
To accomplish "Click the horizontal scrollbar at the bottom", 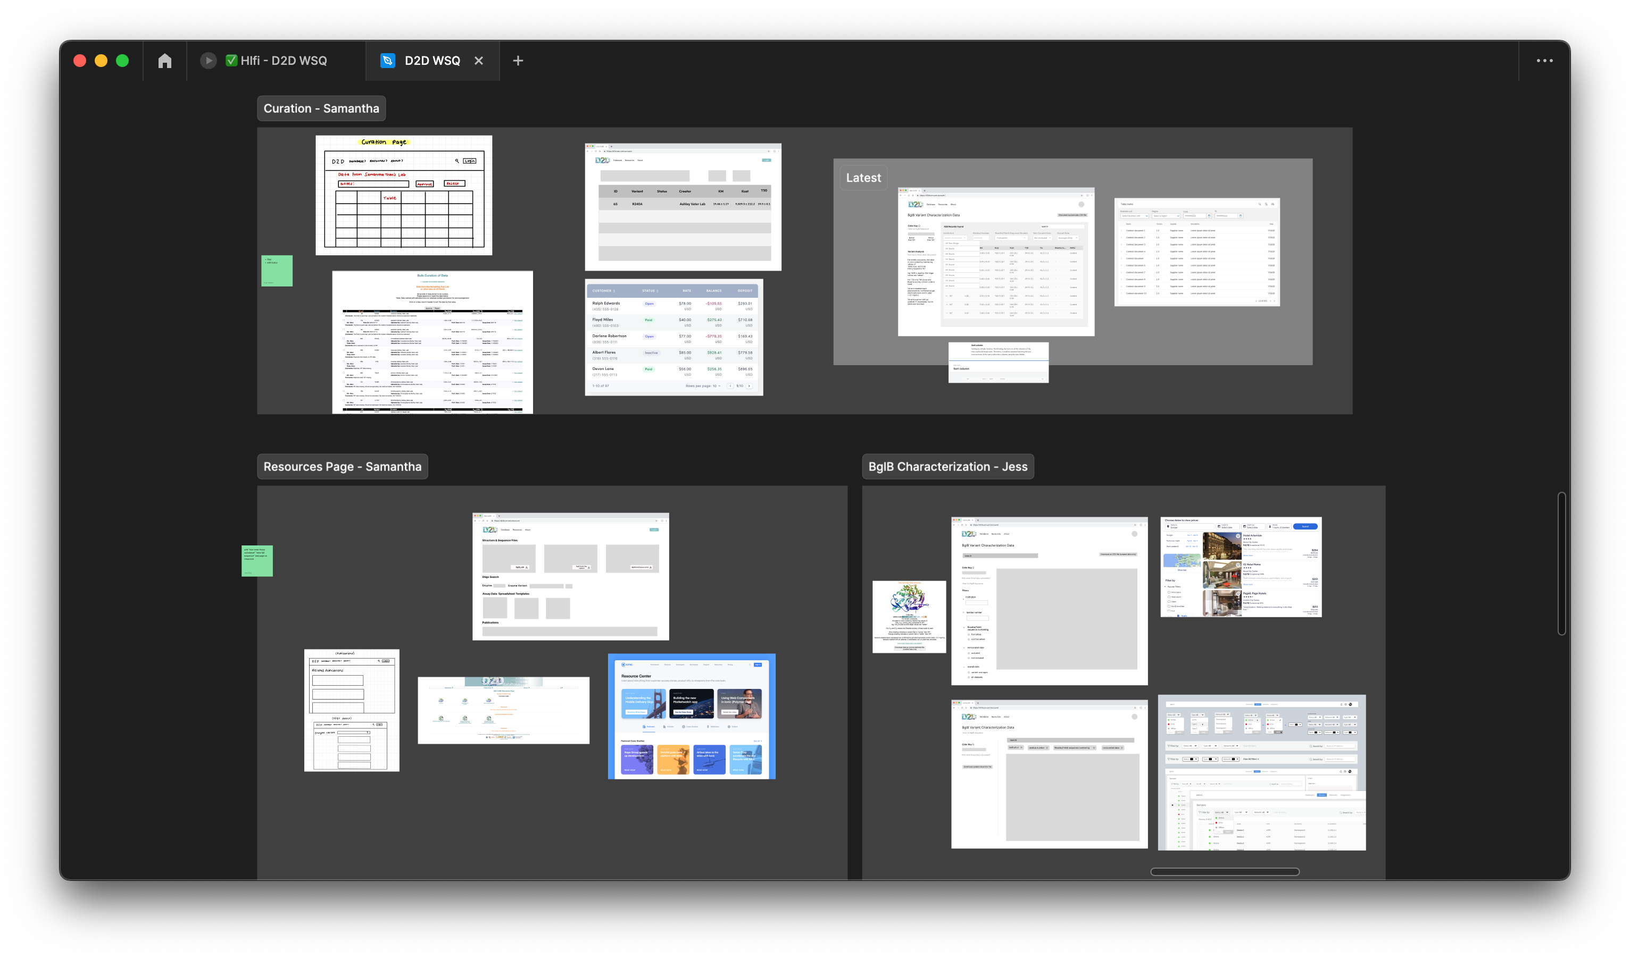I will pos(1225,872).
